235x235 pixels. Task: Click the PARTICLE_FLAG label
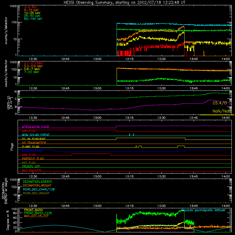click(x=33, y=158)
